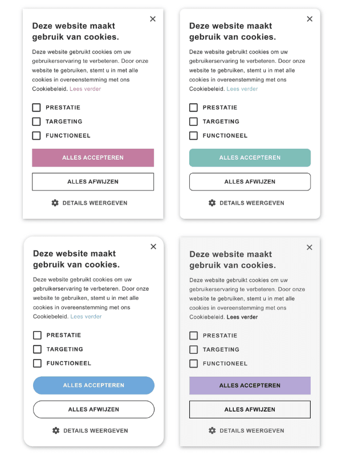Screen dimensions: 342x456
Task: Click gear icon in blue-button cookie dialog
Action: pyautogui.click(x=56, y=430)
